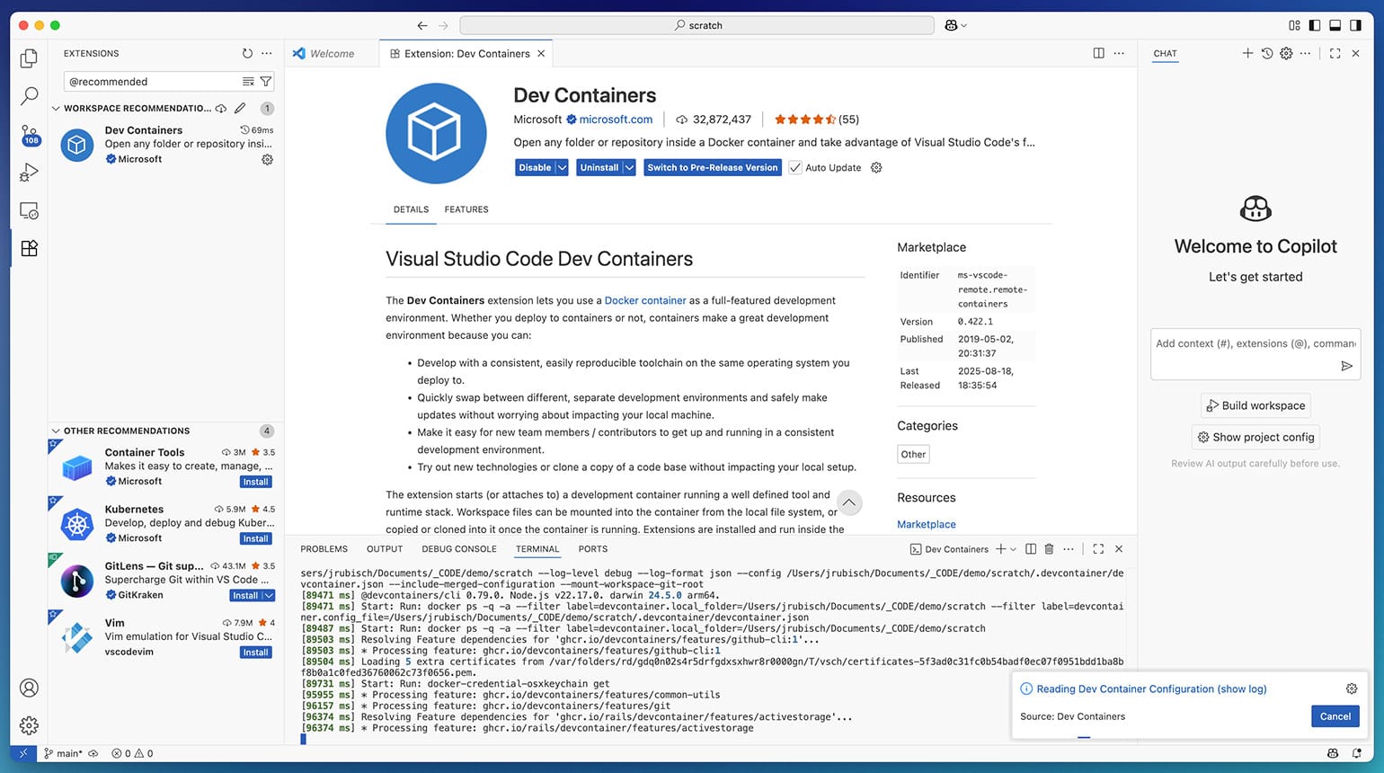Open the Explorer view in activity bar

pos(29,58)
